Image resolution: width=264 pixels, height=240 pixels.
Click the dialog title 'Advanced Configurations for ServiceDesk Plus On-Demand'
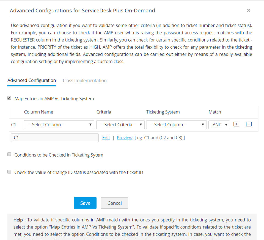tap(82, 10)
